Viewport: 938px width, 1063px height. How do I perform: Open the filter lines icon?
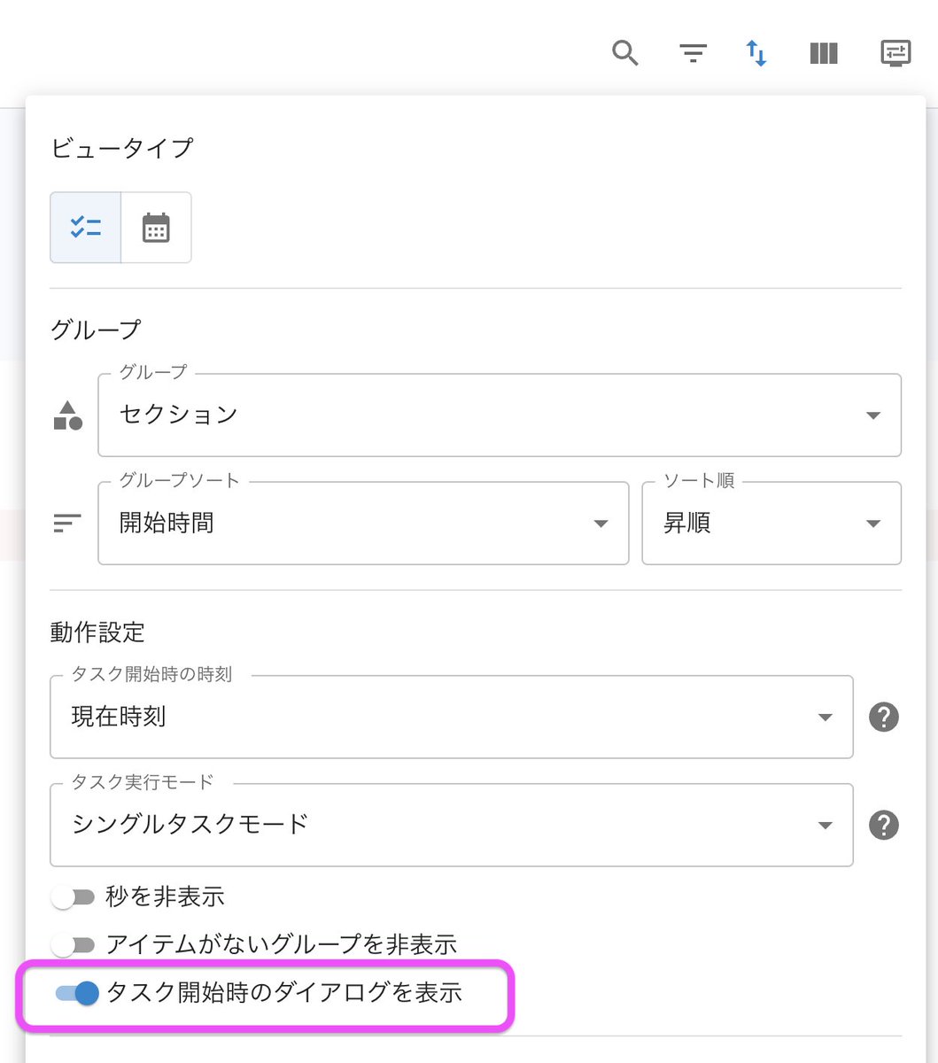[693, 53]
